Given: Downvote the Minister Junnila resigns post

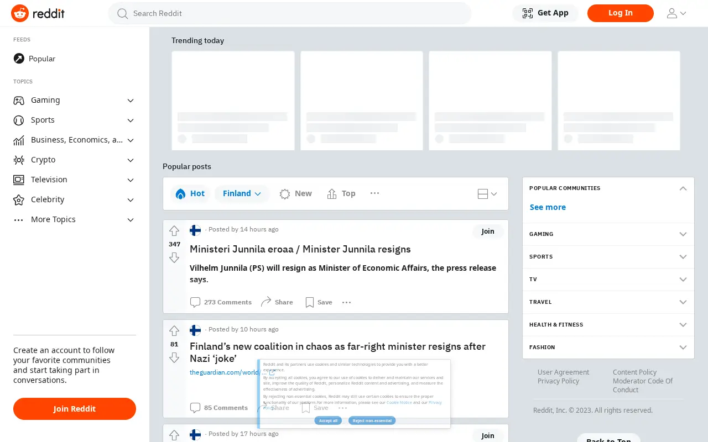Looking at the screenshot, I should [x=174, y=258].
